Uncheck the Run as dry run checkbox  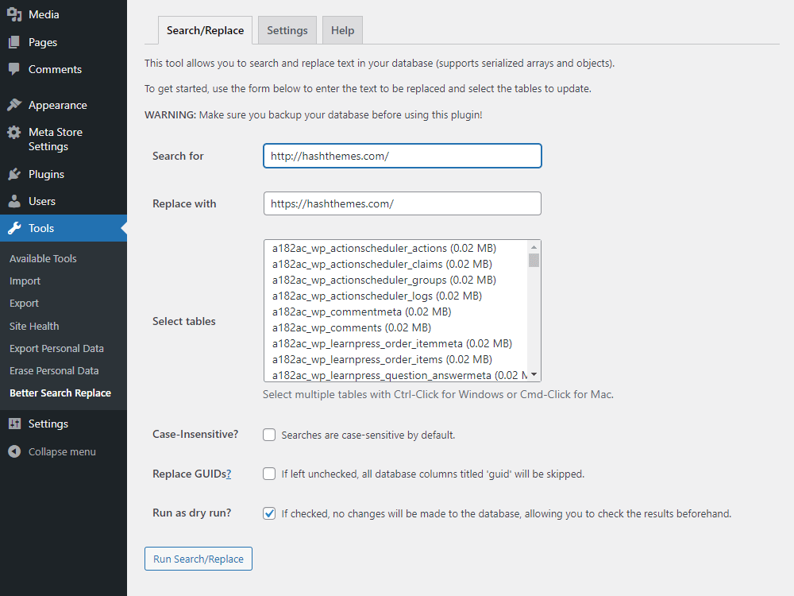click(x=269, y=513)
